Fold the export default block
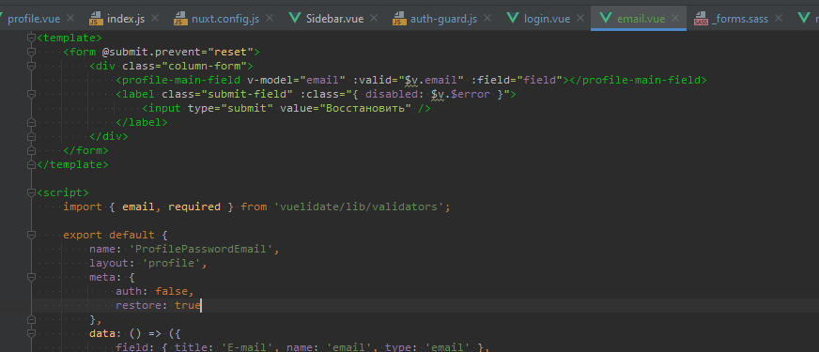The width and height of the screenshot is (819, 352). point(31,235)
